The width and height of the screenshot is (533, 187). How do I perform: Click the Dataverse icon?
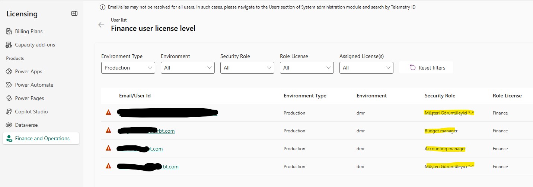(9, 125)
